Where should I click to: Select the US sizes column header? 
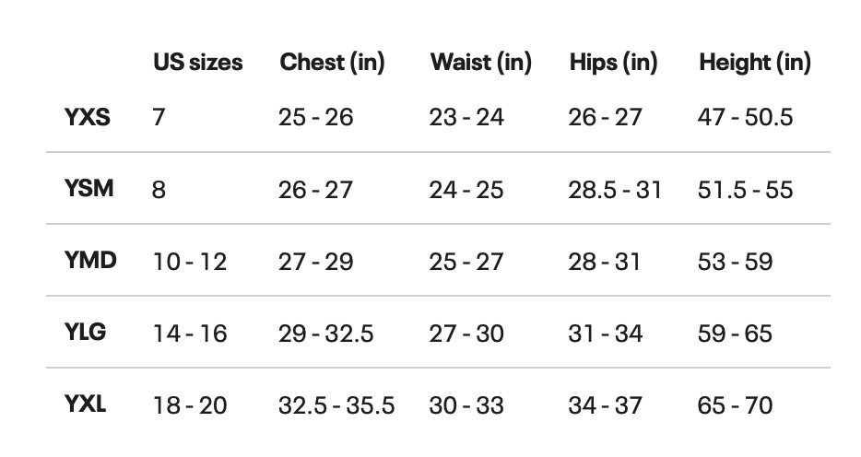pos(197,62)
